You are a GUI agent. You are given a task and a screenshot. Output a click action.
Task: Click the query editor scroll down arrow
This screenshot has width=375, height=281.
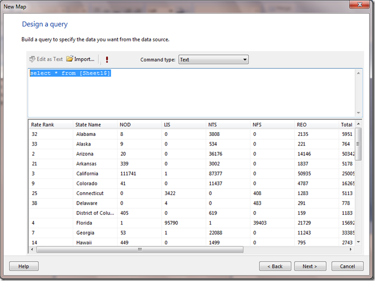pyautogui.click(x=358, y=113)
